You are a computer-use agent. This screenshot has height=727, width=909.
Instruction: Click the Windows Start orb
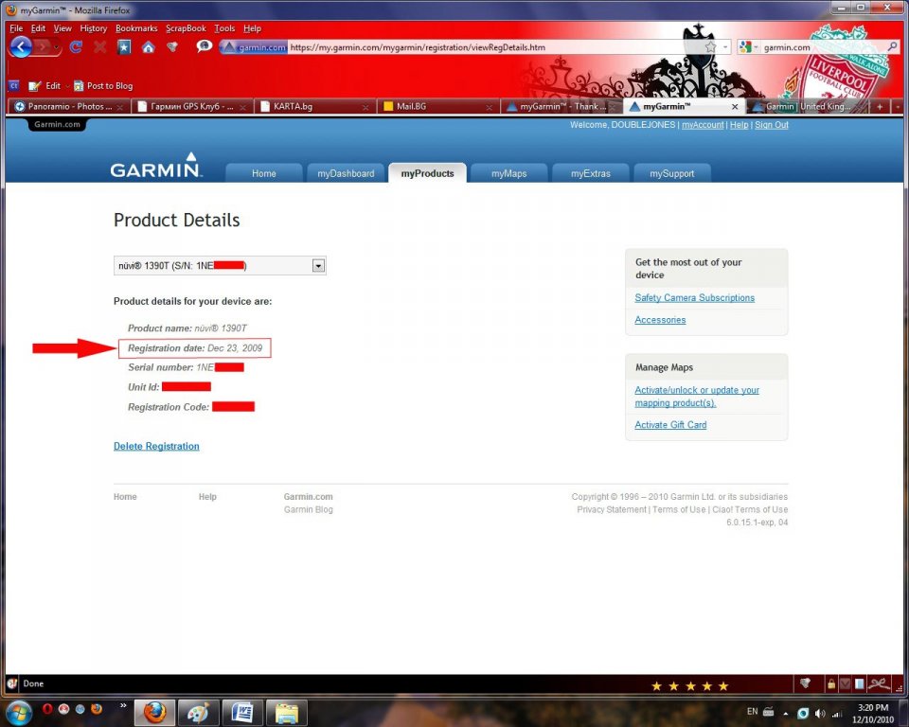point(18,713)
